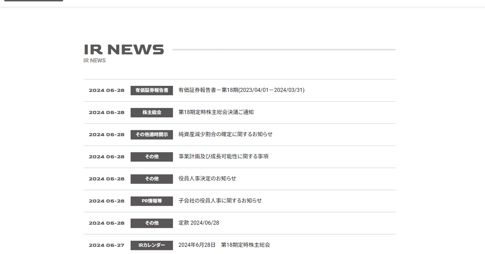The image size is (485, 254).
Task: Select the IRカレンダー category tag
Action: pyautogui.click(x=152, y=245)
